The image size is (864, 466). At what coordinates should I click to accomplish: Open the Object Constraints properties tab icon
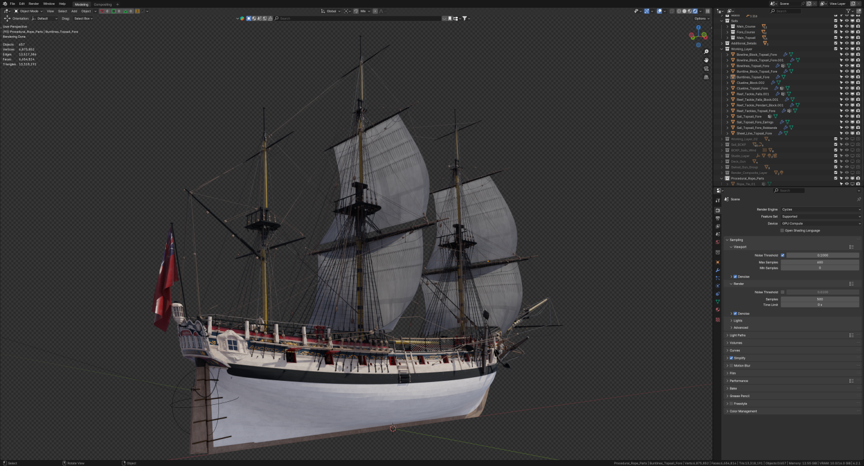[718, 294]
